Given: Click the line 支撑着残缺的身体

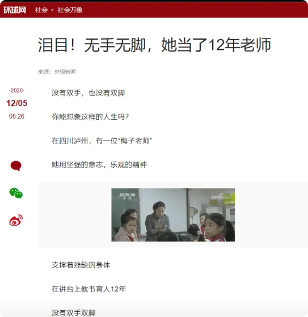Looking at the screenshot, I should click(81, 265).
